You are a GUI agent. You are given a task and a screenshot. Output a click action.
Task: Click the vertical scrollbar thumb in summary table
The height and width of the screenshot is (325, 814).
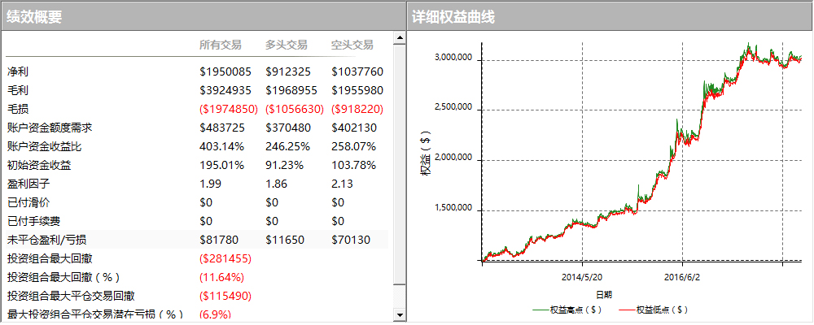[399, 162]
